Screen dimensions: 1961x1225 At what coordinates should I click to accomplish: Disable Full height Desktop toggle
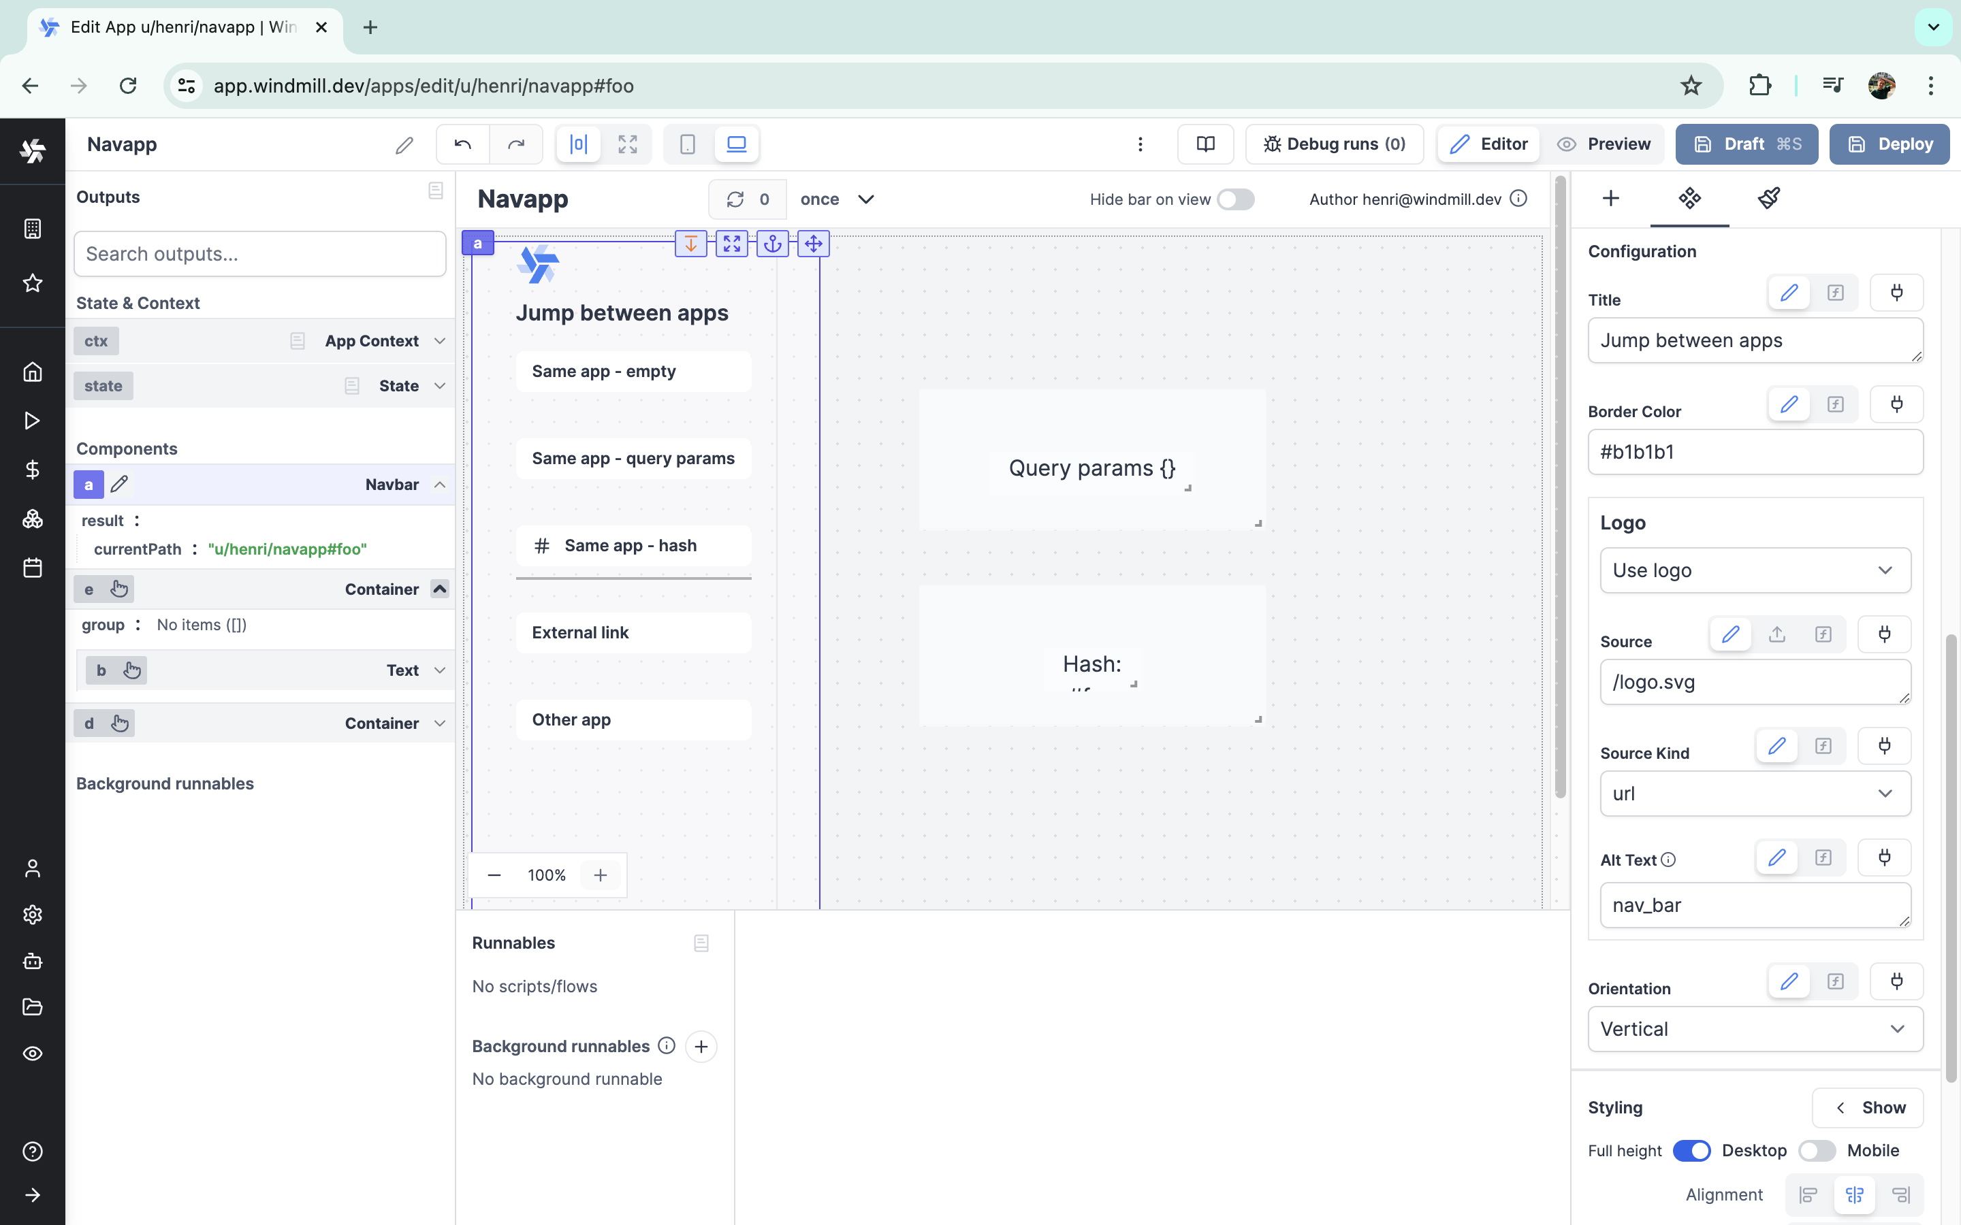tap(1691, 1150)
